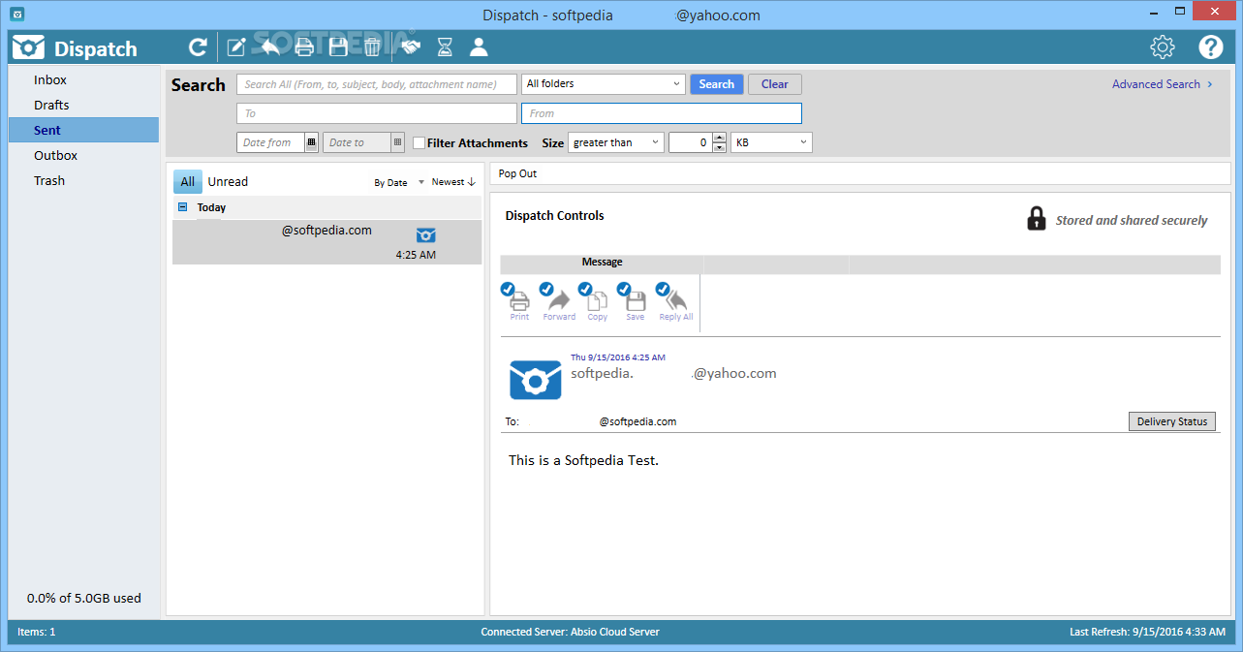Print from the top toolbar printer icon
Viewport: 1243px width, 652px height.
[x=304, y=47]
